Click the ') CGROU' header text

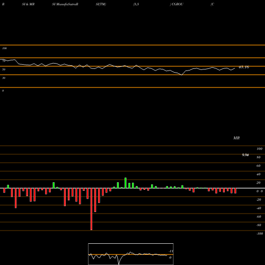coord(176,4)
